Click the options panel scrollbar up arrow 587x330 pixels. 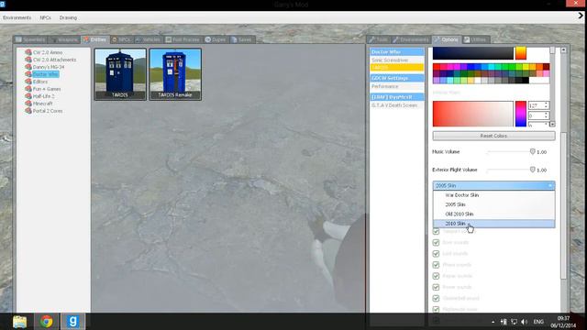(563, 50)
